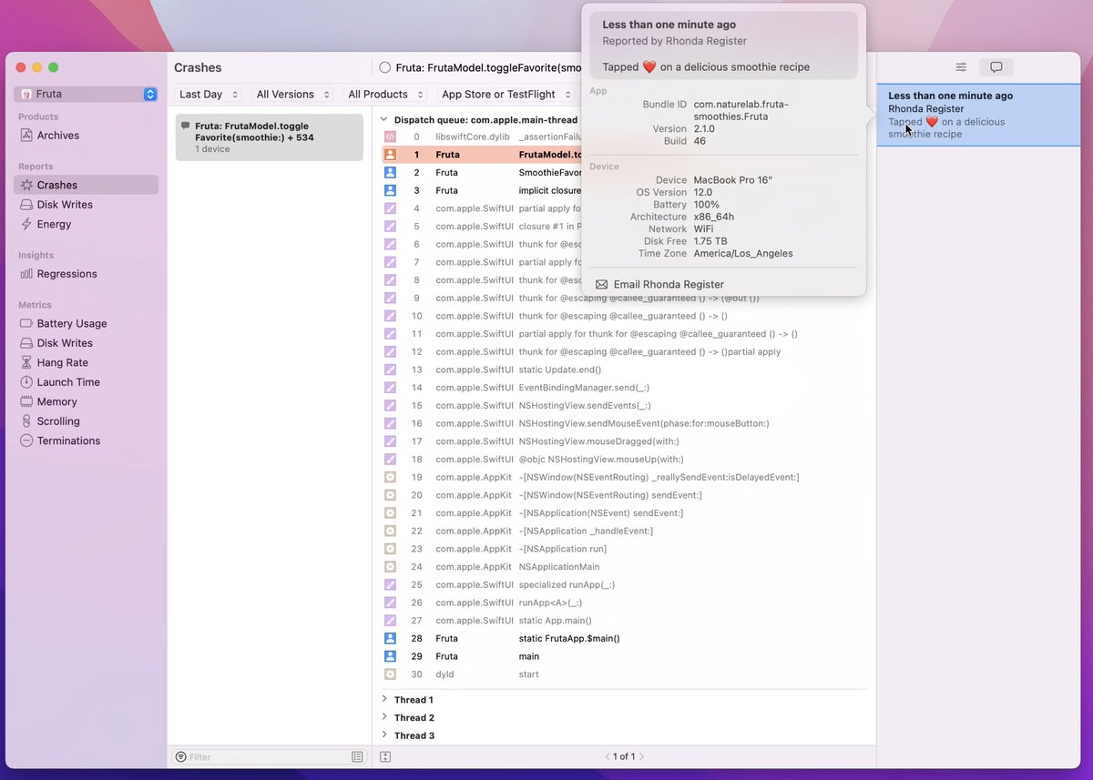1093x780 pixels.
Task: Click gear icon on frame 30 dyld
Action: (390, 674)
